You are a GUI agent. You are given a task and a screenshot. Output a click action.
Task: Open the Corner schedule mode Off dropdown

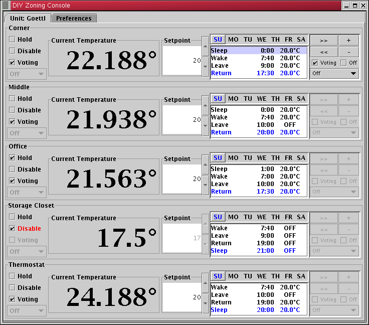(334, 73)
